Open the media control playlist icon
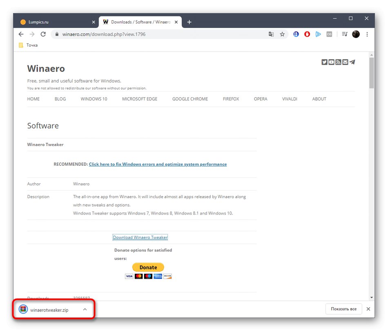The width and height of the screenshot is (388, 331). (345, 34)
